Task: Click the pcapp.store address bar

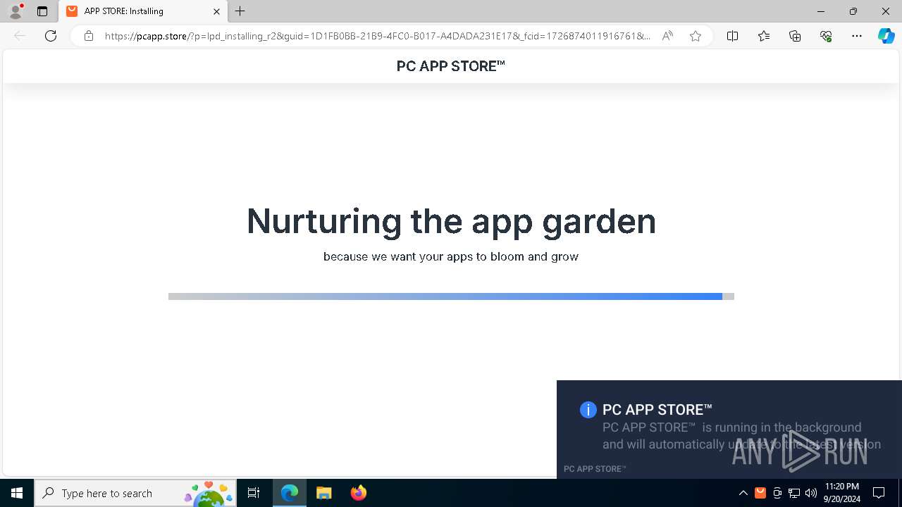Action: coord(377,36)
